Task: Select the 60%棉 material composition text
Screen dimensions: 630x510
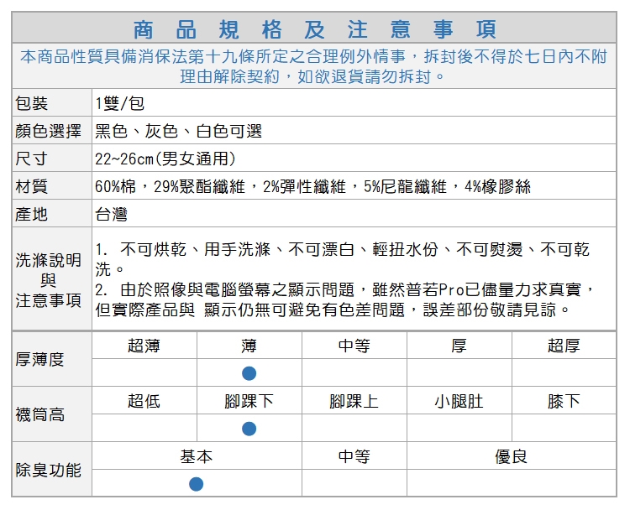Action: pyautogui.click(x=312, y=186)
